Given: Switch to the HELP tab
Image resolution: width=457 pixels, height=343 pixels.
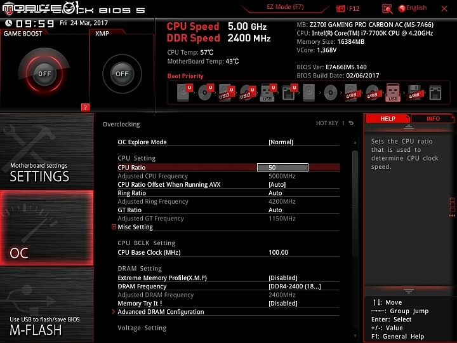Looking at the screenshot, I should tap(388, 118).
